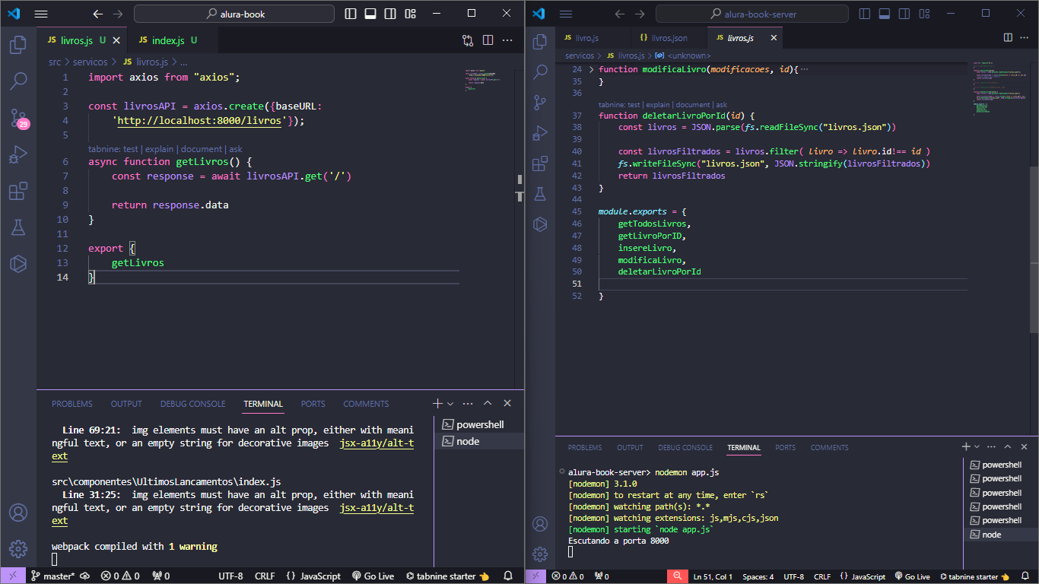Open Explorer in alura-book-server window

tap(540, 42)
